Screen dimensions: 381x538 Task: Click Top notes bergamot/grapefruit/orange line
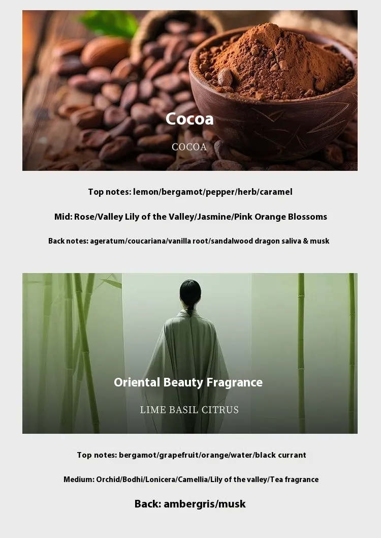click(x=192, y=455)
